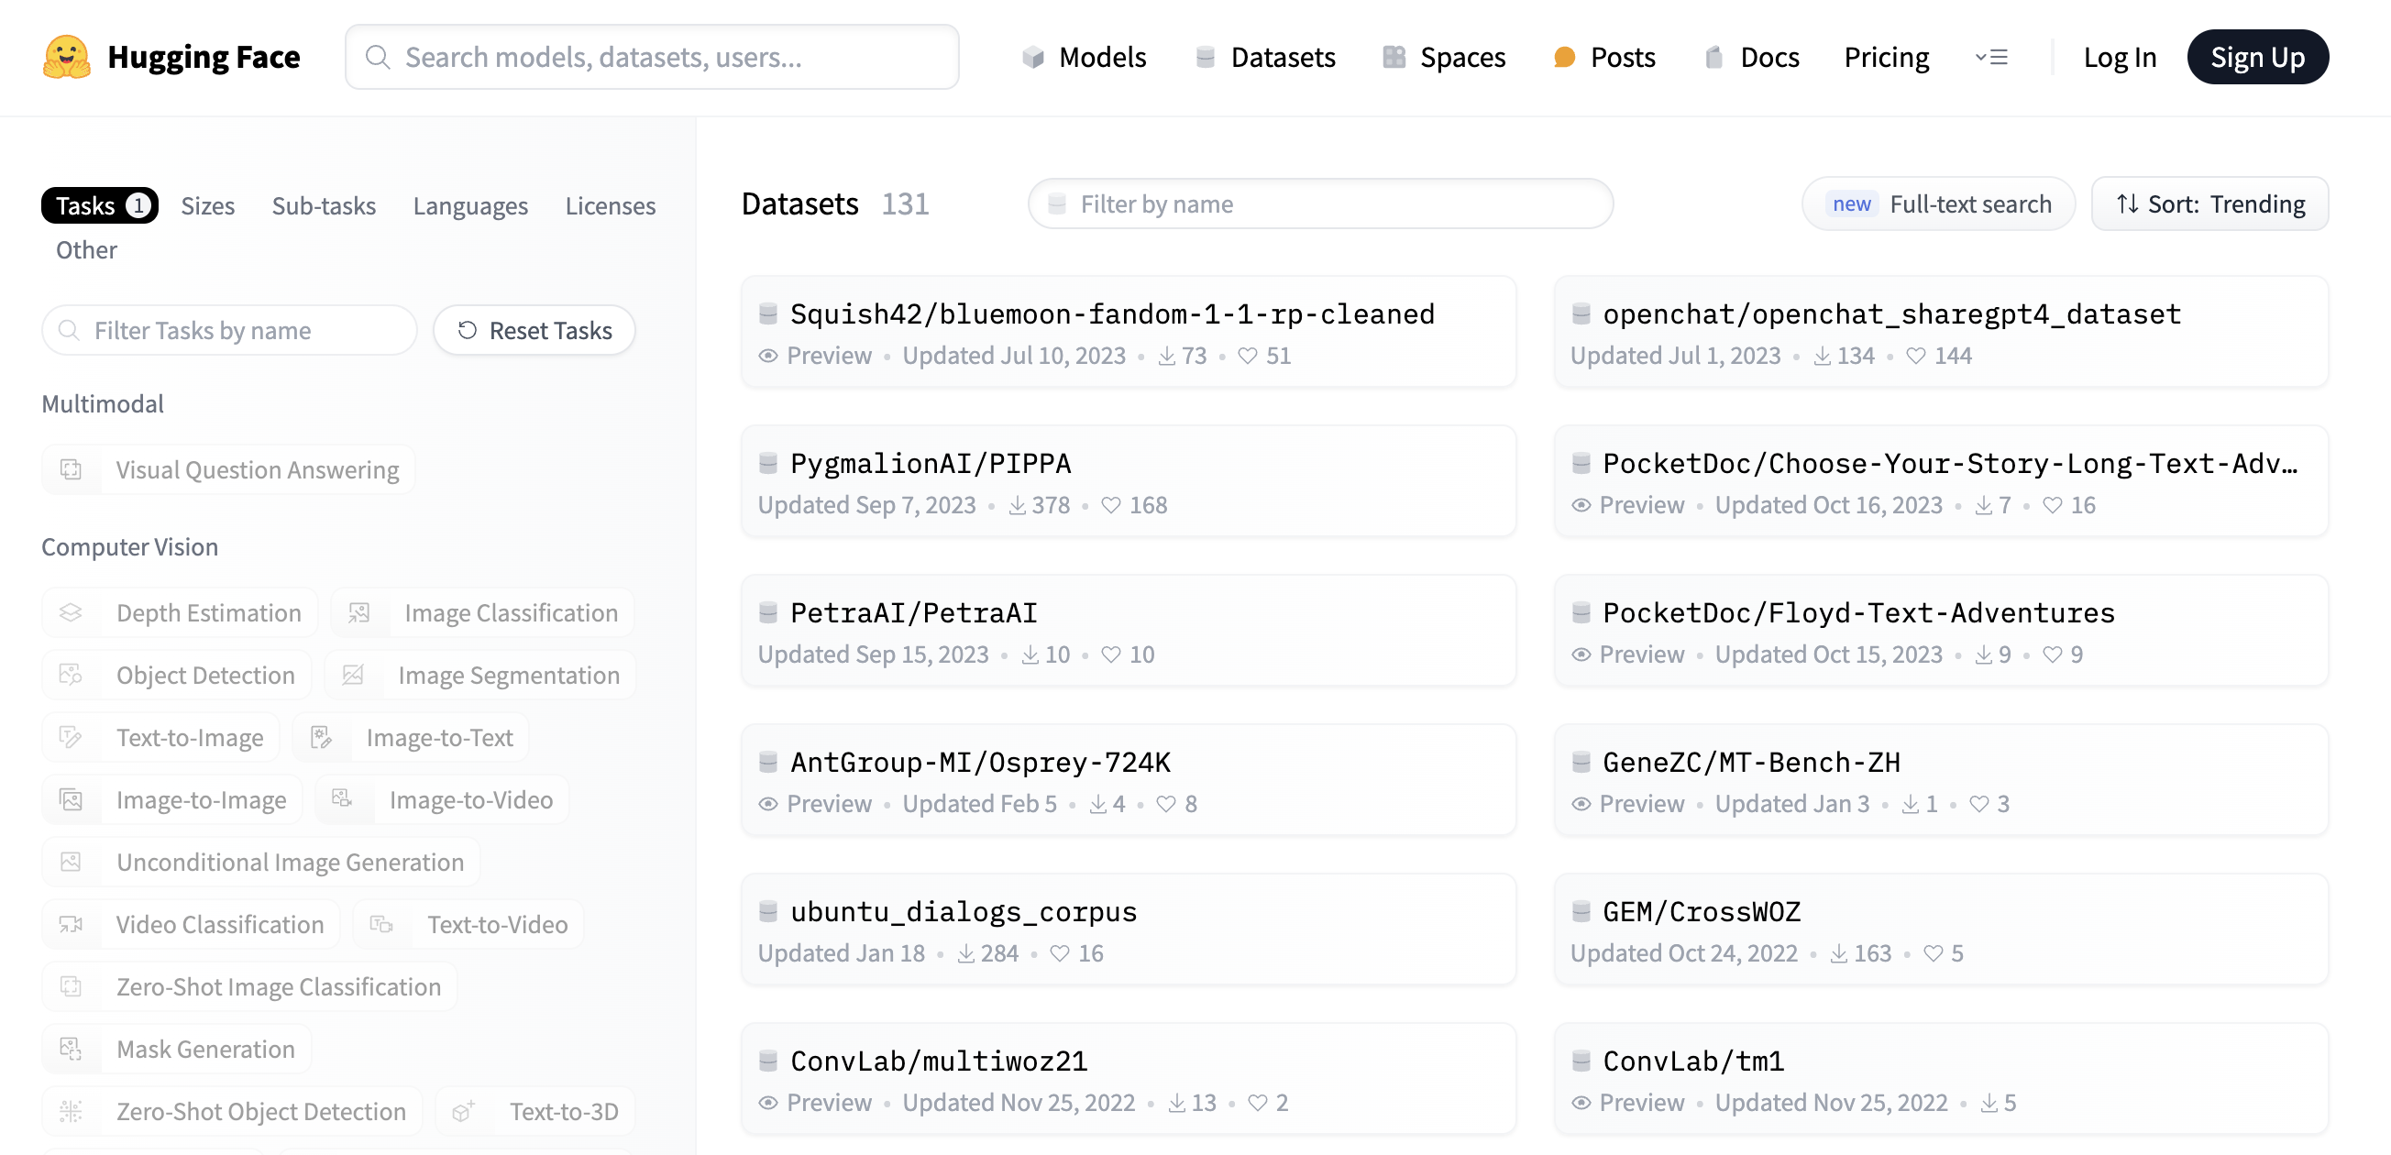Image resolution: width=2391 pixels, height=1155 pixels.
Task: Click the Text-to-Video task icon
Action: [381, 923]
